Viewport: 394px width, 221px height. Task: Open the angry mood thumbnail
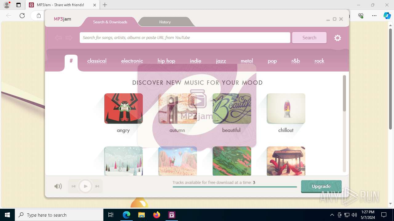(x=123, y=109)
